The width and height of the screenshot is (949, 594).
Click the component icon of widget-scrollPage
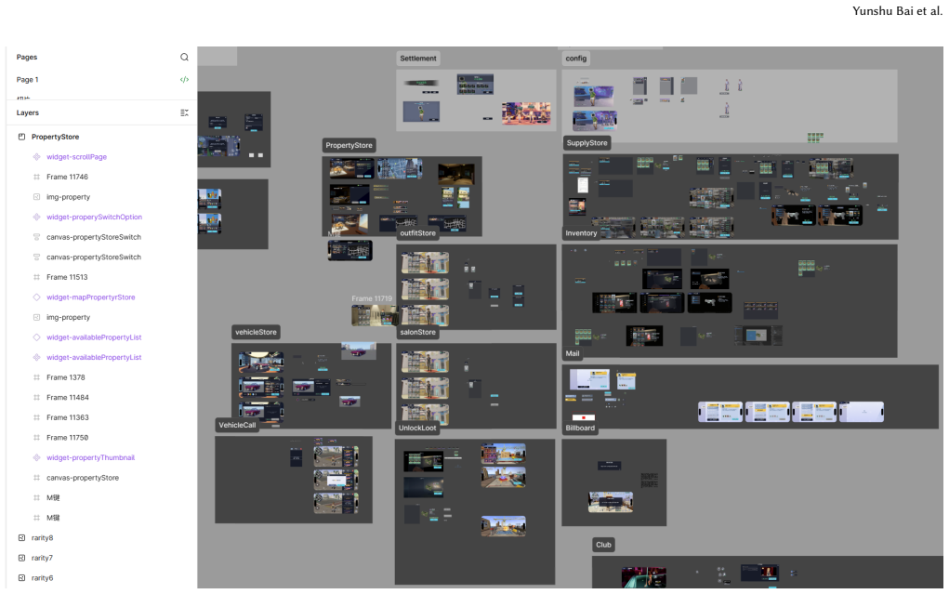[36, 157]
